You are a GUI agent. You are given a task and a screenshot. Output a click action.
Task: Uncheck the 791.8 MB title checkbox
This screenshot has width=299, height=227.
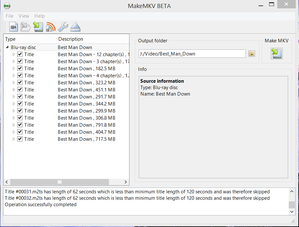click(20, 125)
